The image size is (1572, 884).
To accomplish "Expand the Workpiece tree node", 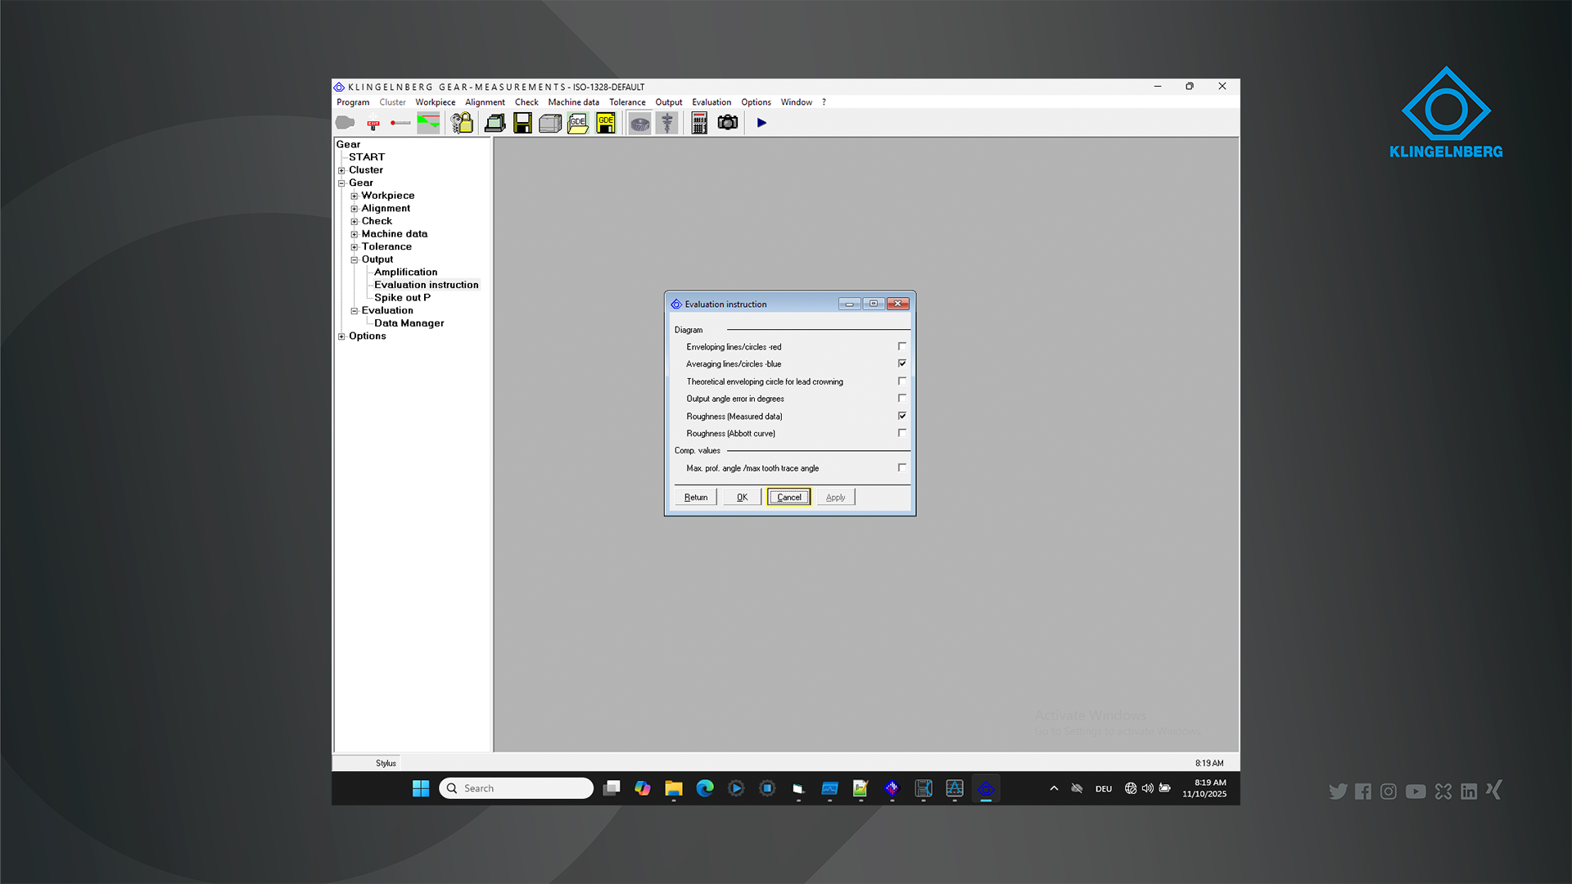I will coord(355,196).
